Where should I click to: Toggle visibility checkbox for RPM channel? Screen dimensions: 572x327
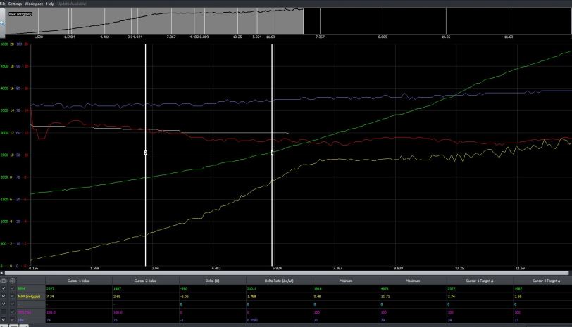4,288
